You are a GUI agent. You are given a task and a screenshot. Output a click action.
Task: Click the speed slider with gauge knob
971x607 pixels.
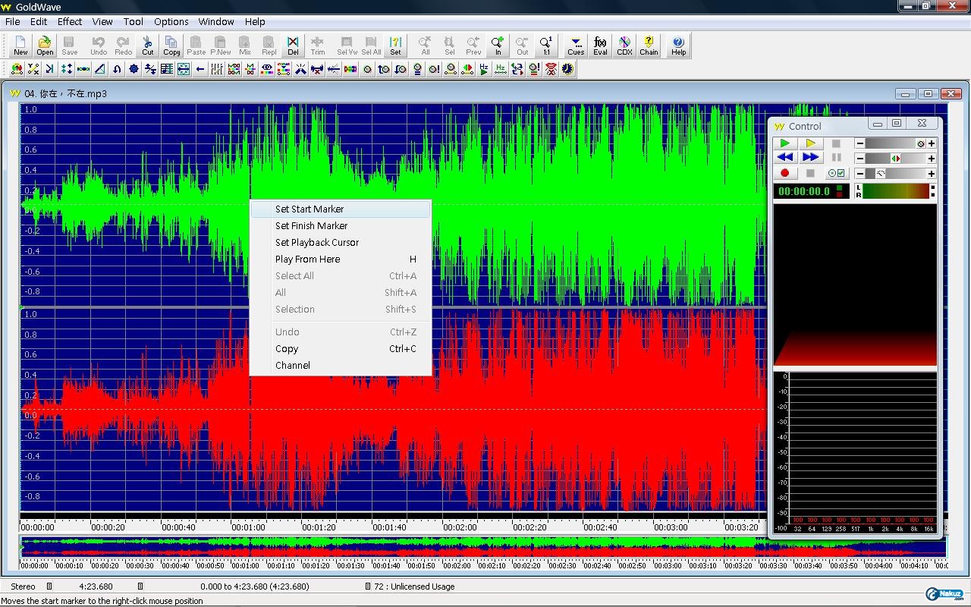click(895, 174)
